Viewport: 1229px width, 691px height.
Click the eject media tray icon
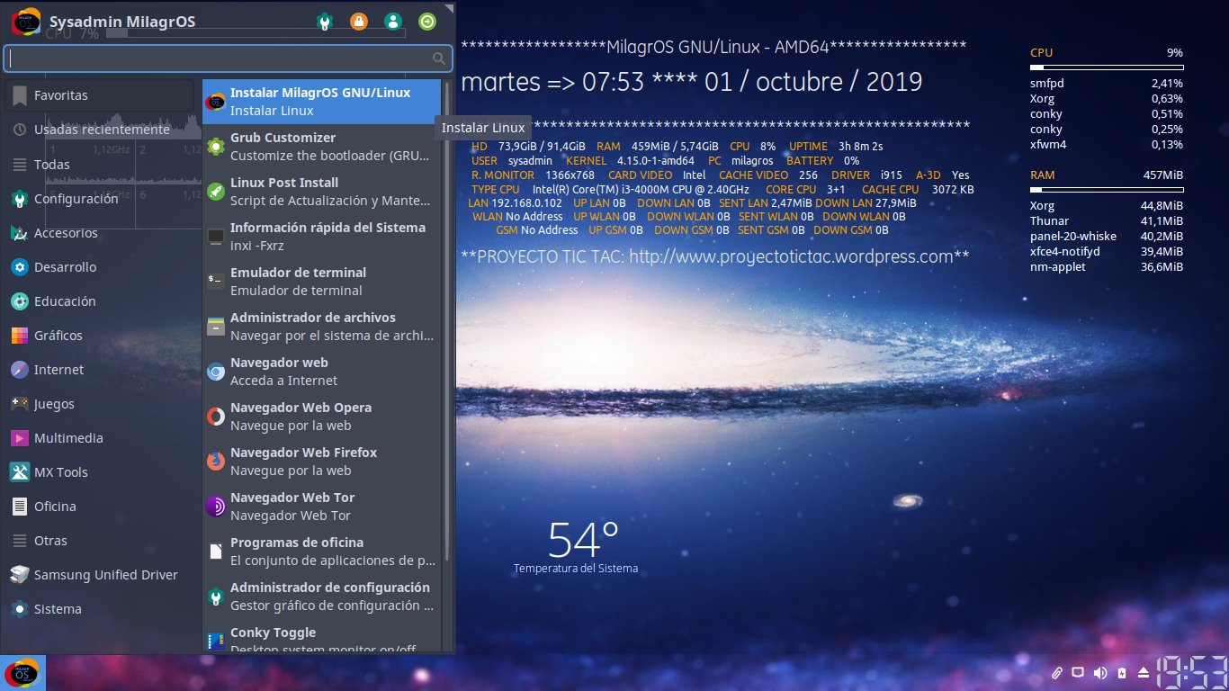[1144, 673]
